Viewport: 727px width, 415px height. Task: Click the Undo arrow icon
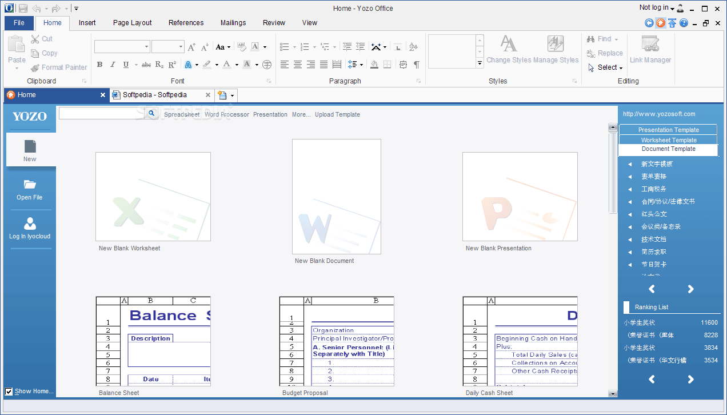37,8
